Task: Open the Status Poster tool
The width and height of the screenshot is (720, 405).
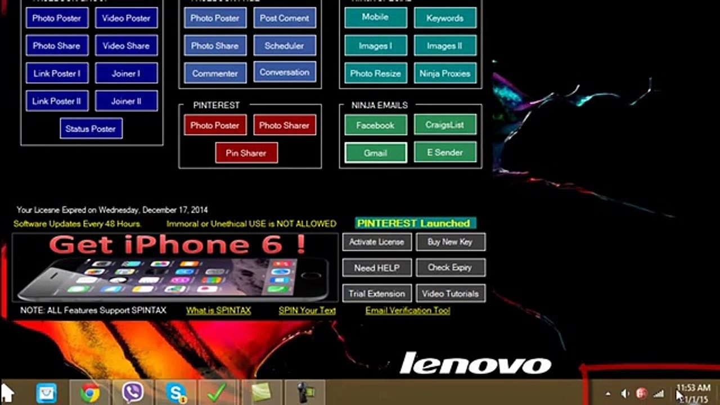Action: 91,128
